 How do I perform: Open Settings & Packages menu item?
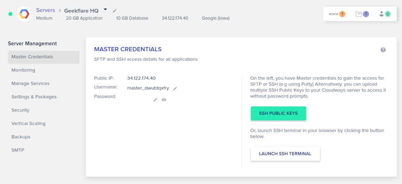tap(34, 97)
